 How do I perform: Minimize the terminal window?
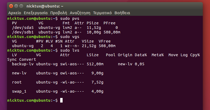[16, 6]
